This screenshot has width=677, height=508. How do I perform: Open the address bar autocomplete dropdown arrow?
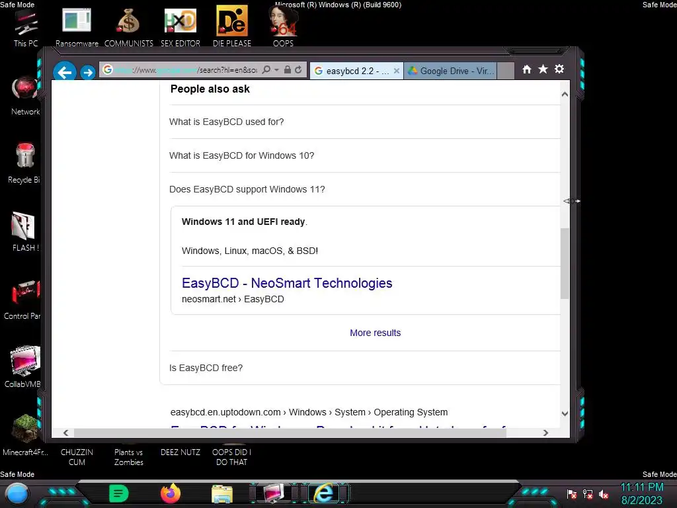pyautogui.click(x=276, y=70)
